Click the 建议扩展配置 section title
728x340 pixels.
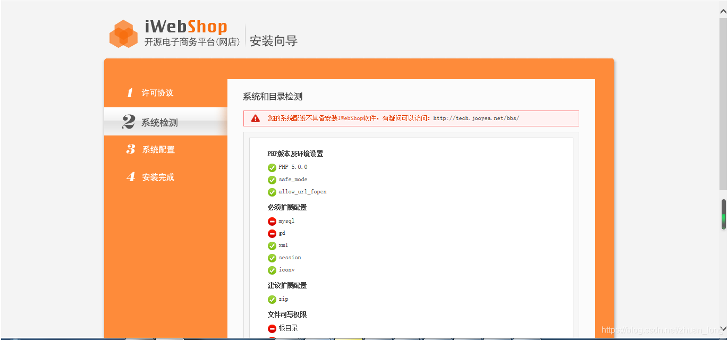click(x=287, y=286)
